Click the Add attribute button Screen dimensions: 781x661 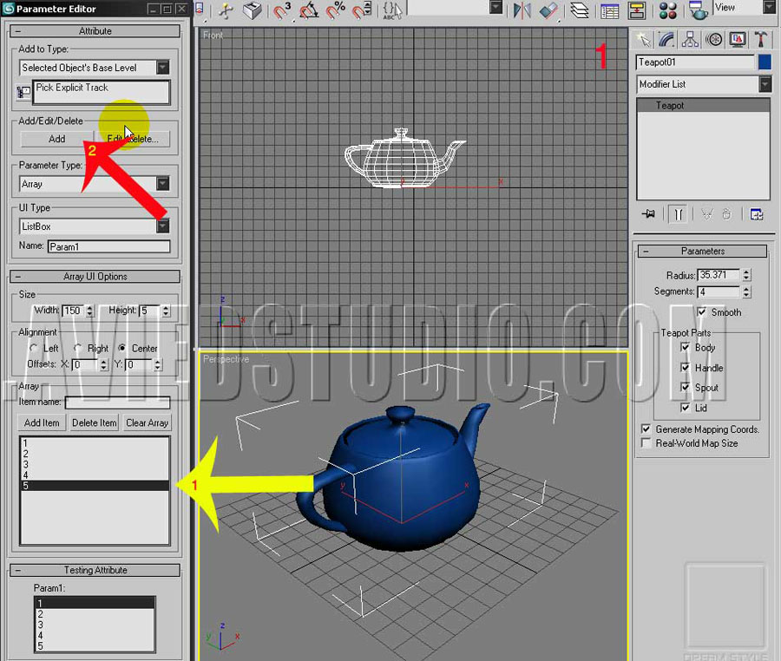56,139
